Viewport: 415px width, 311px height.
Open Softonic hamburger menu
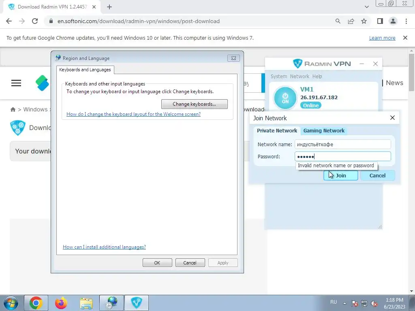pos(16,83)
